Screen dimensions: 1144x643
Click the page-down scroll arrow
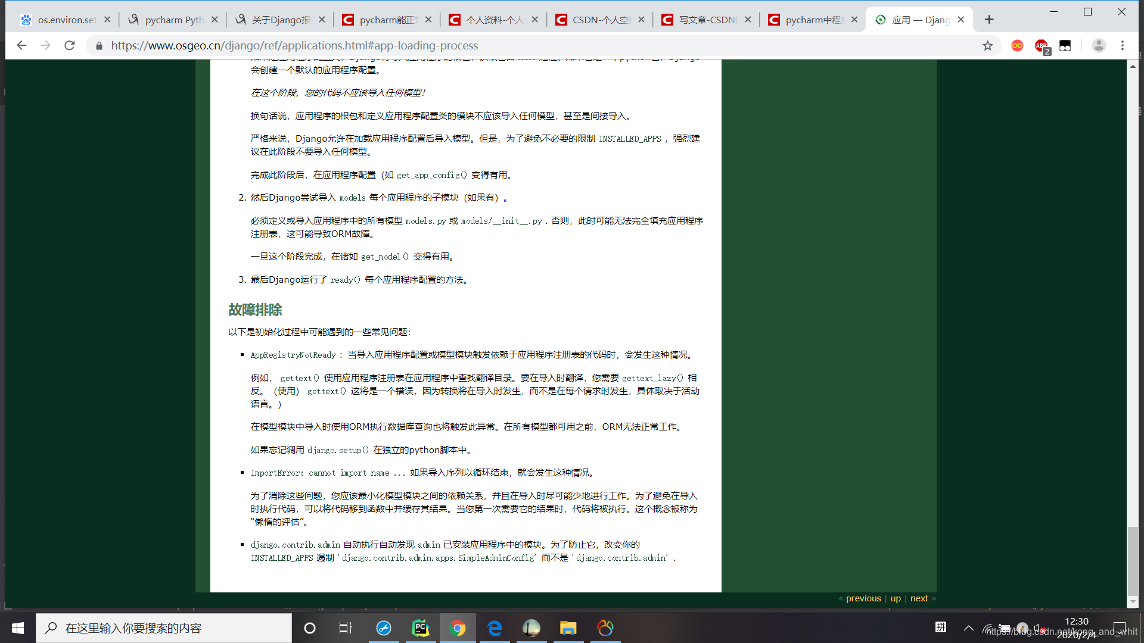click(x=1134, y=602)
